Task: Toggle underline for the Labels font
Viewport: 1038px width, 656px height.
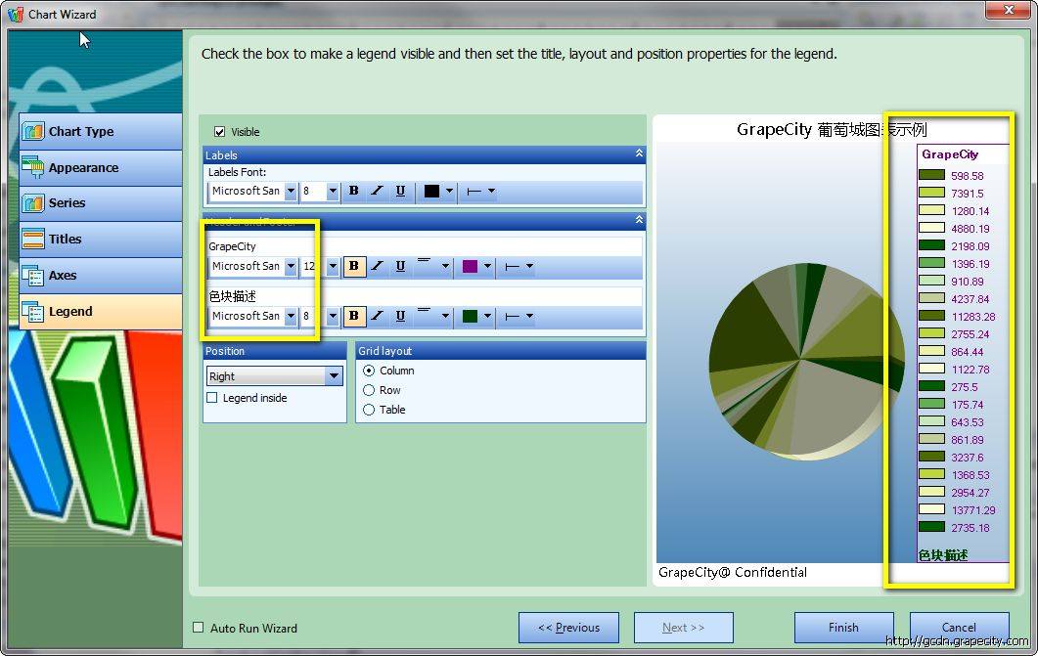Action: pyautogui.click(x=400, y=192)
